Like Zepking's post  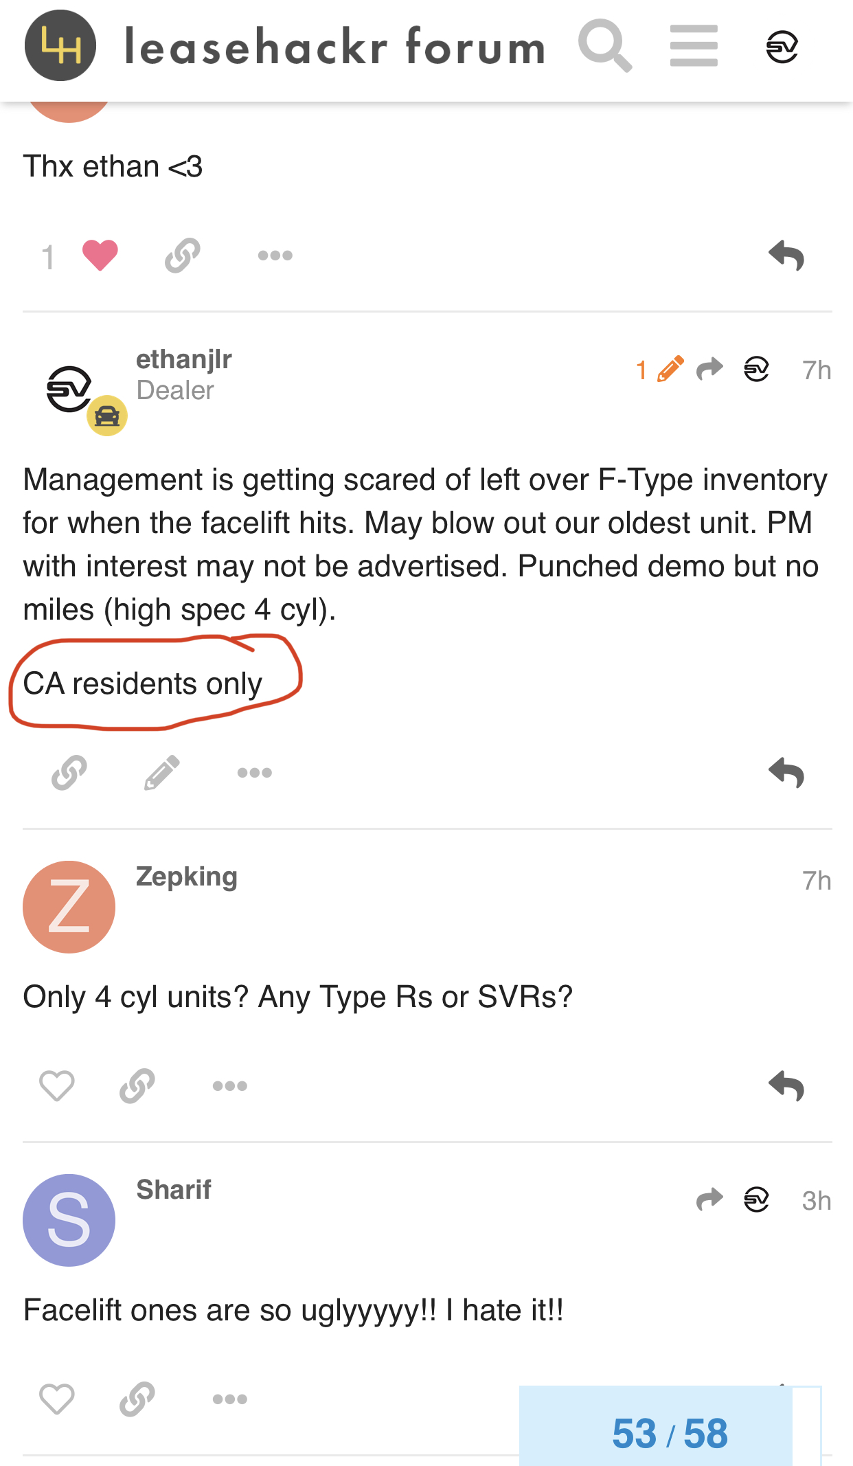(56, 1086)
